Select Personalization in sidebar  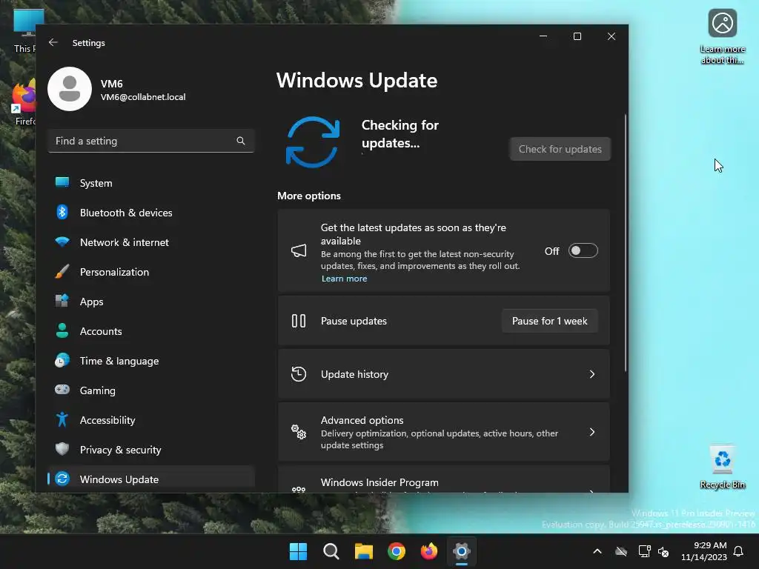point(151,271)
